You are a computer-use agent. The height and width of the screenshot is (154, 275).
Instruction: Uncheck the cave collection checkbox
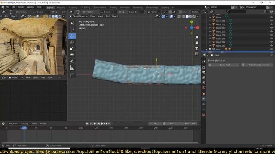(210, 50)
